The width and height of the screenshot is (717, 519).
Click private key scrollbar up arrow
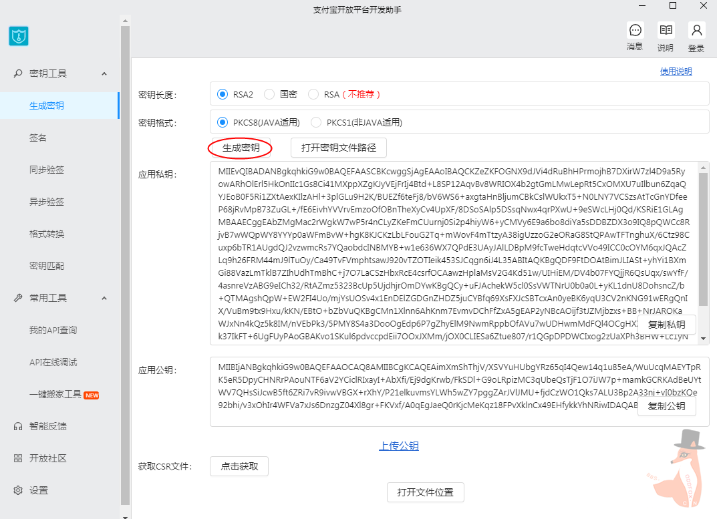[704, 168]
